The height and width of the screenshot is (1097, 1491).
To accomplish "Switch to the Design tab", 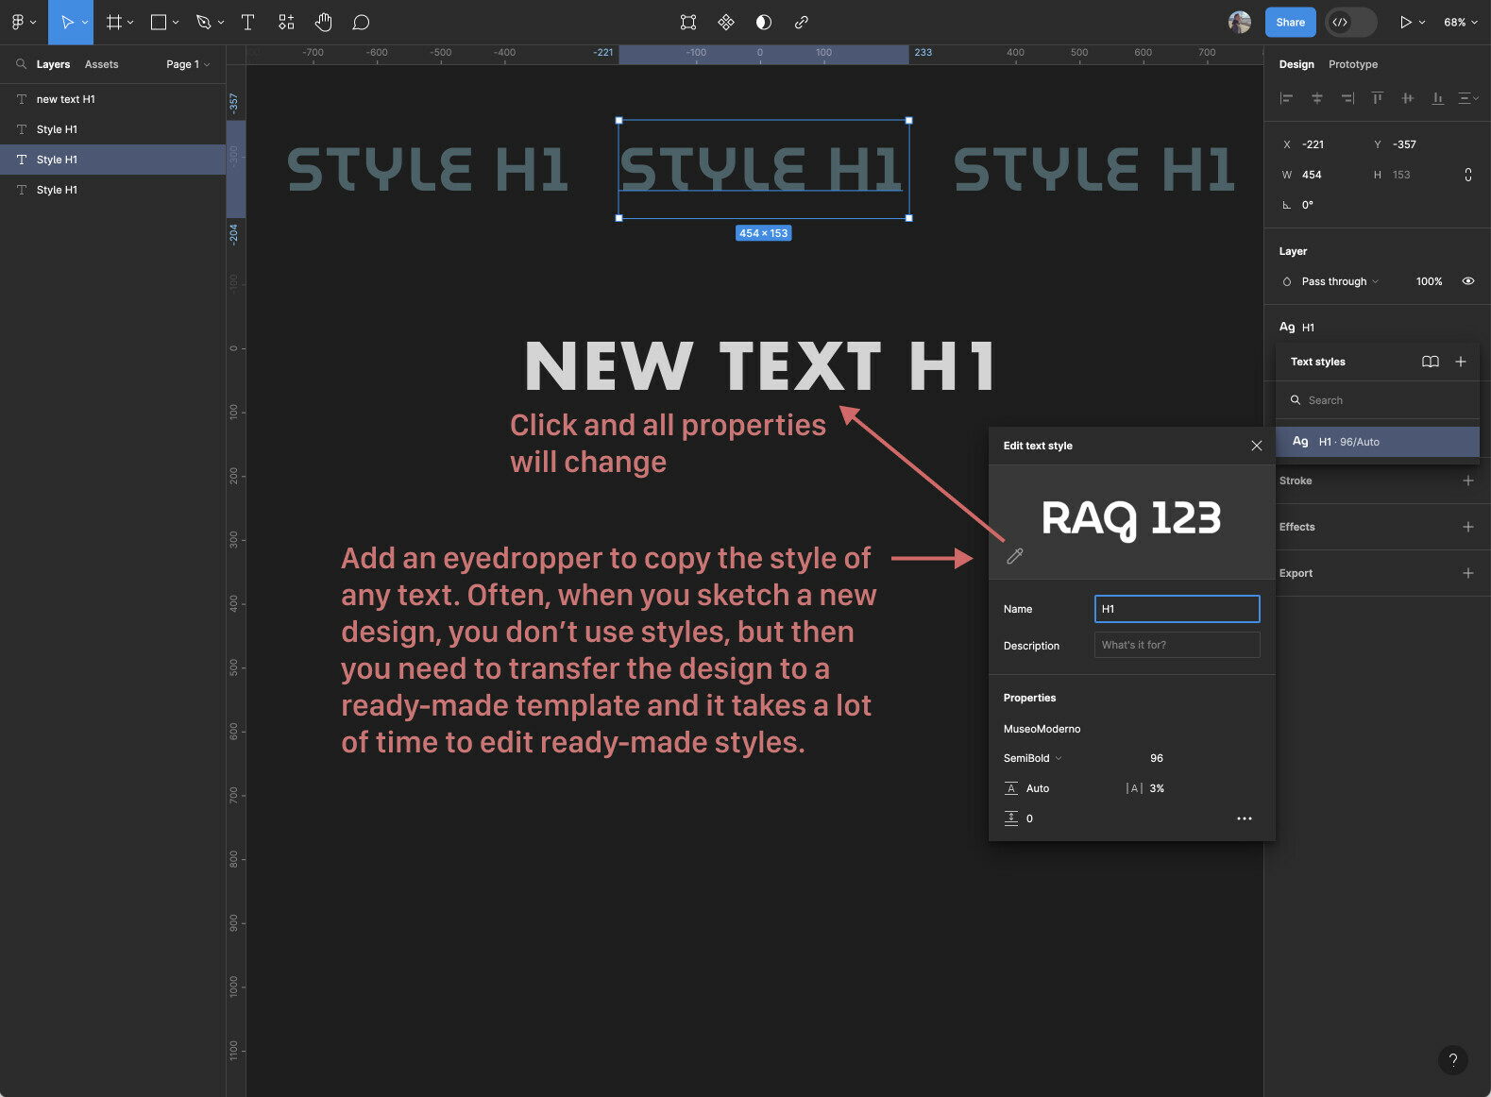I will point(1296,64).
